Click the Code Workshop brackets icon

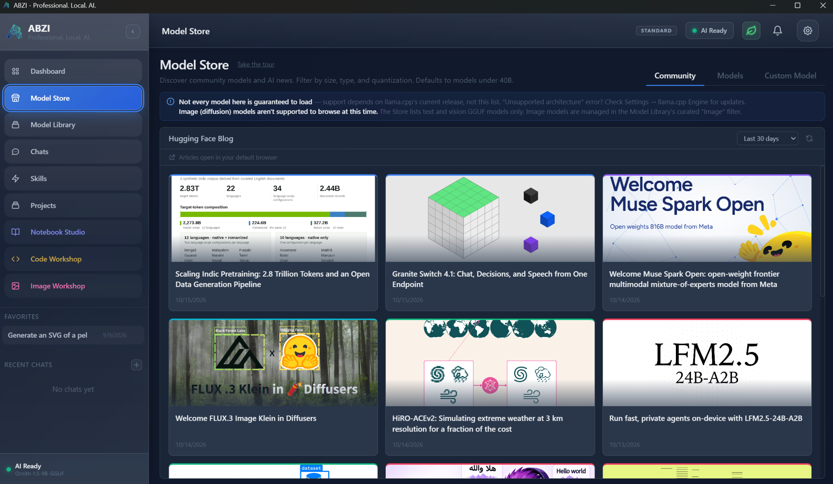[x=15, y=259]
